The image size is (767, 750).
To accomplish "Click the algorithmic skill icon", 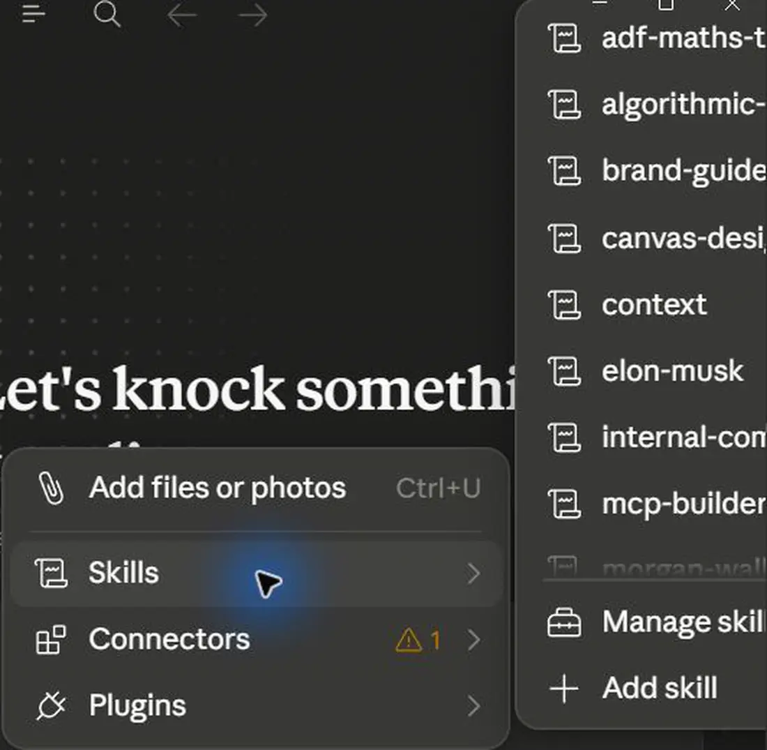I will coord(565,105).
